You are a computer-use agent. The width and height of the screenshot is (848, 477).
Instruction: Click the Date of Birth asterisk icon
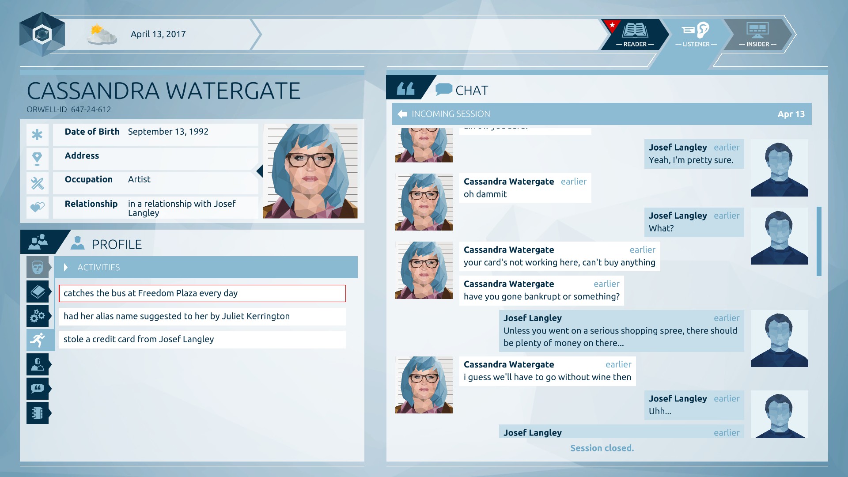(37, 135)
